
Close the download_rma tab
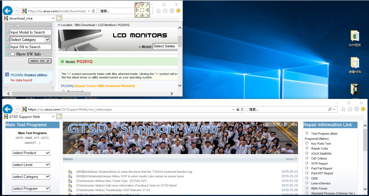(x=53, y=18)
